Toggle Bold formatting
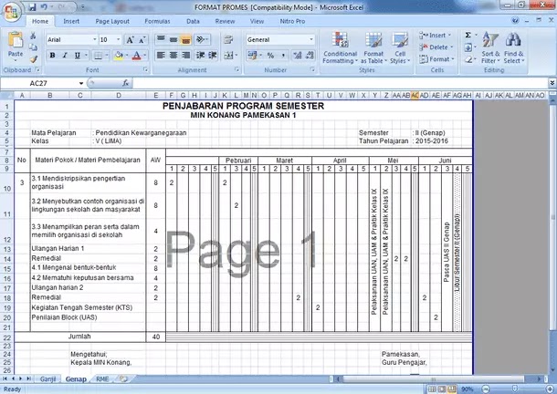This screenshot has width=557, height=394. (53, 56)
